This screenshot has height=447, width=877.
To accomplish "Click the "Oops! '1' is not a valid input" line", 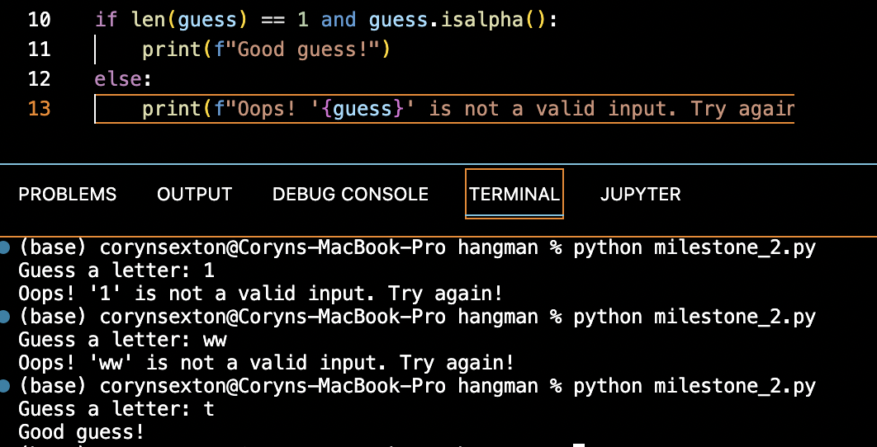I will point(261,294).
